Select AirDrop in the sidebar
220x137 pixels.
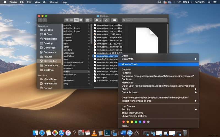point(49,34)
